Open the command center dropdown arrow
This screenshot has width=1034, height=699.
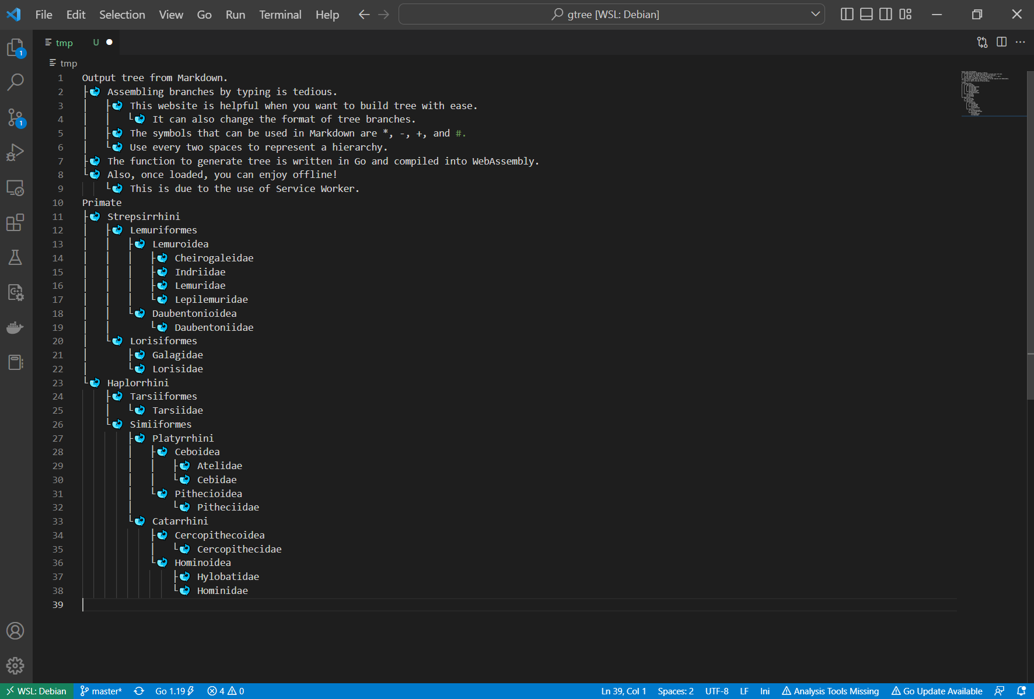(x=816, y=15)
